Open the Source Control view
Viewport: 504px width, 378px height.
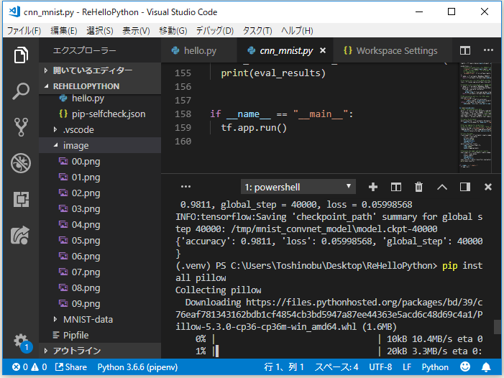pyautogui.click(x=21, y=127)
